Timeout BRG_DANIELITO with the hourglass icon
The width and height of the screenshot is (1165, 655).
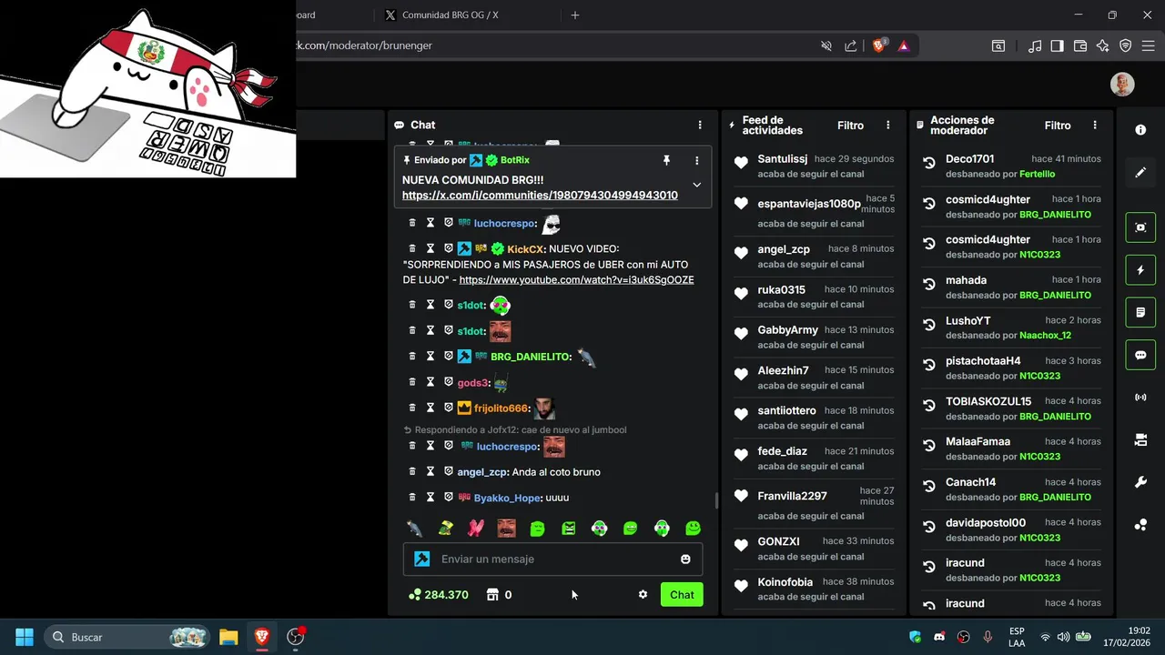pos(431,357)
